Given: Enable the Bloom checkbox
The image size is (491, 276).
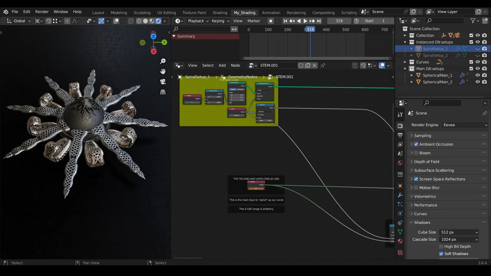Looking at the screenshot, I should (x=416, y=153).
